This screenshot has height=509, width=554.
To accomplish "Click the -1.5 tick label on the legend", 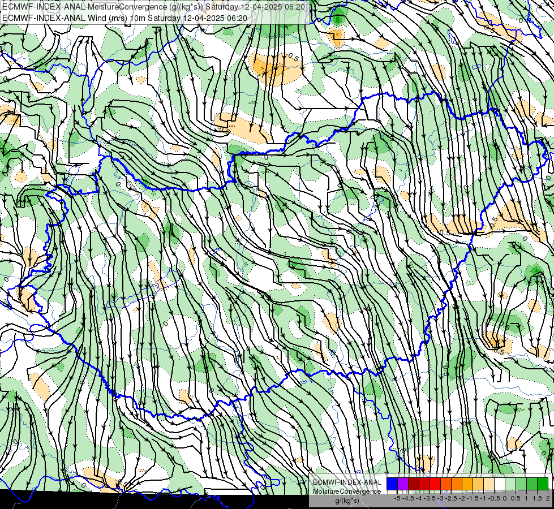I will 473,498.
